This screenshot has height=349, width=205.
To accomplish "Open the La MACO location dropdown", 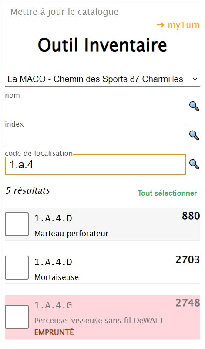I will (102, 79).
